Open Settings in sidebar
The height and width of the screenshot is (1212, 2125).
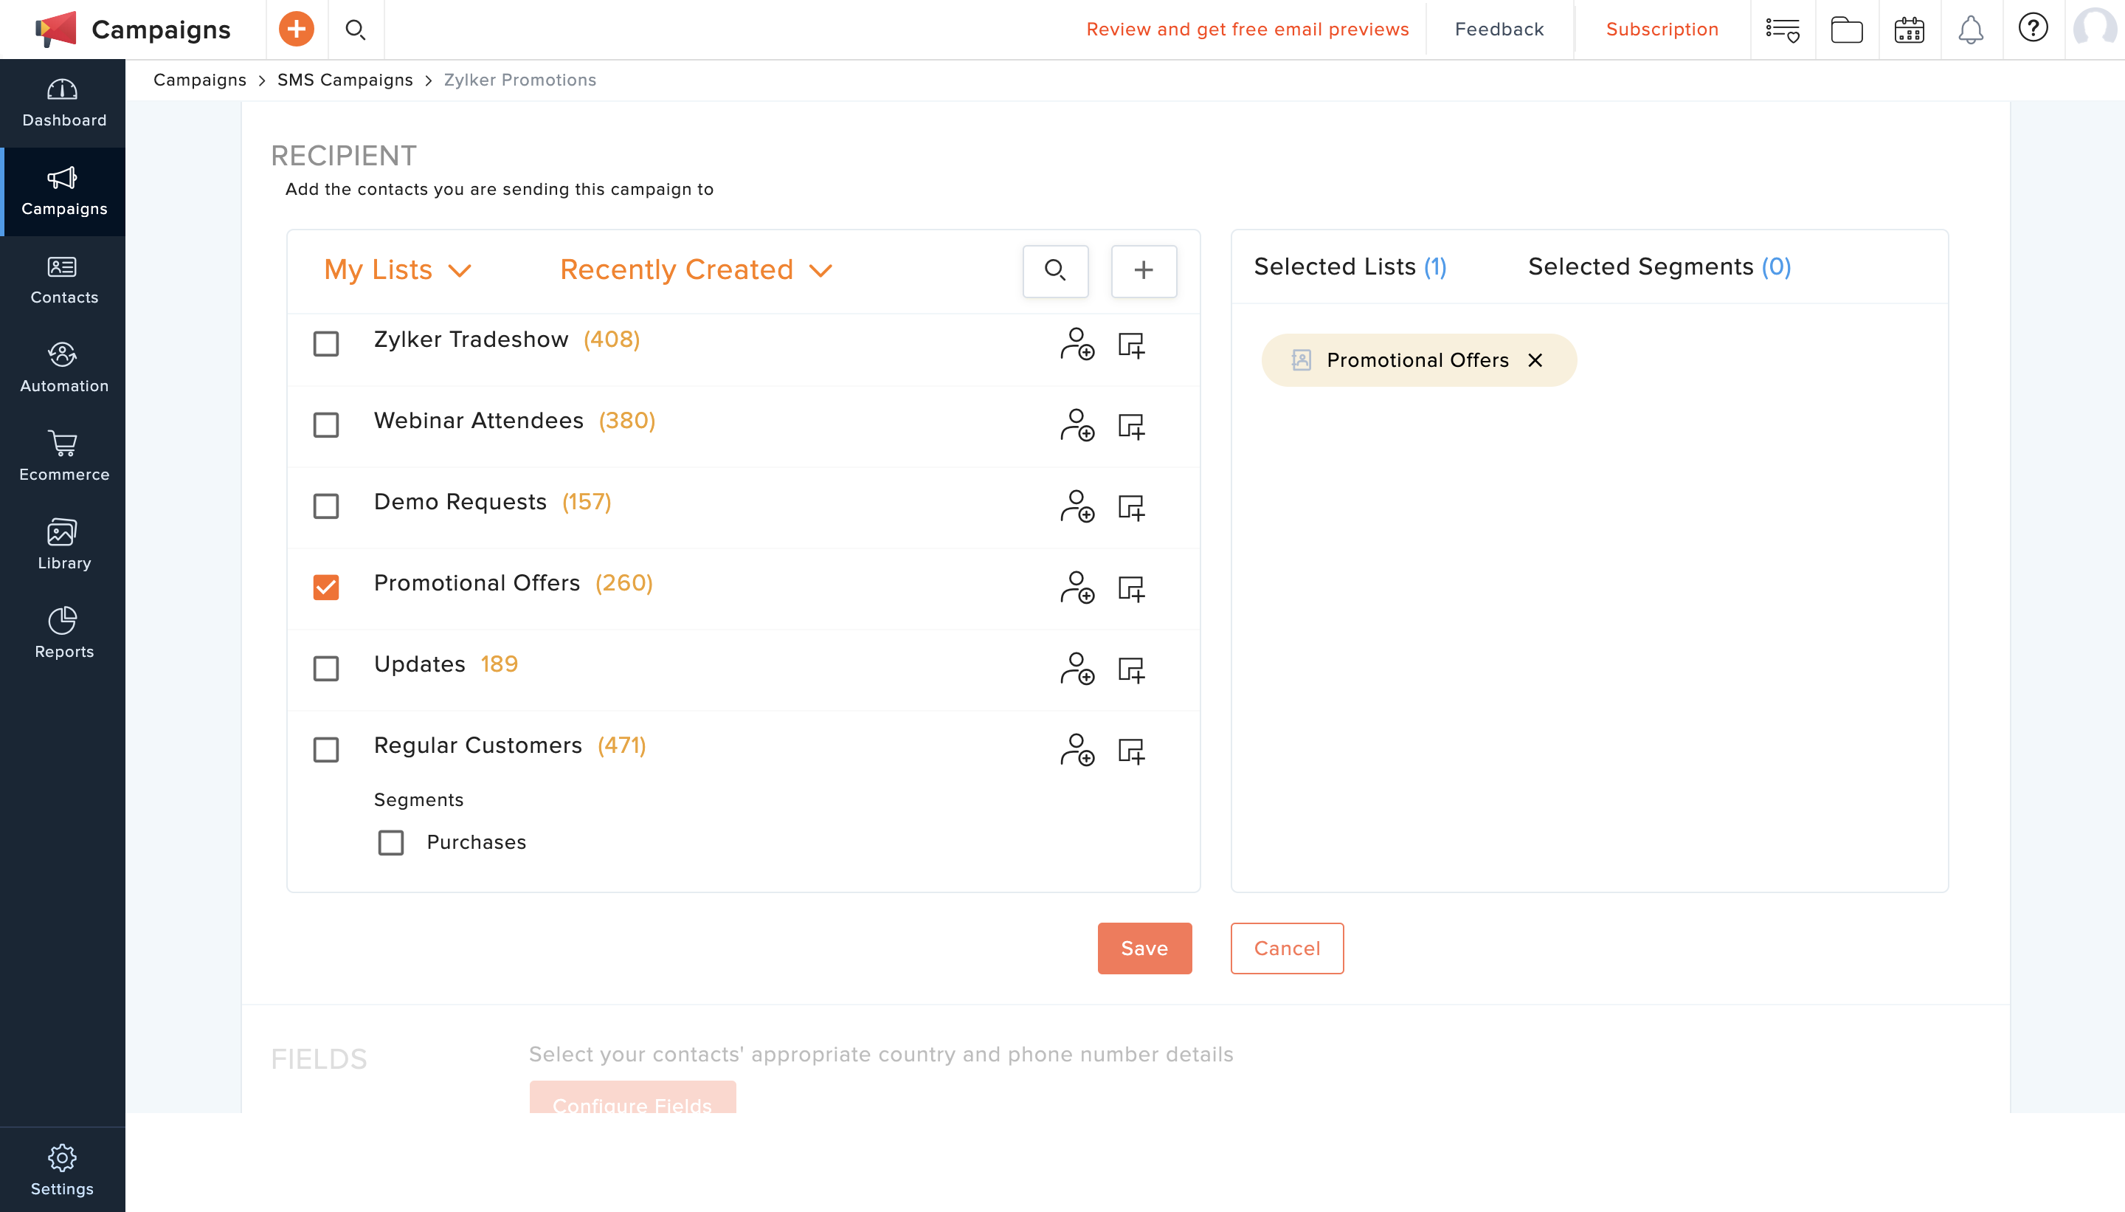[x=63, y=1171]
